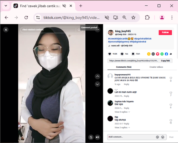Close the TikTok video viewer
178x143 pixels.
(6, 30)
